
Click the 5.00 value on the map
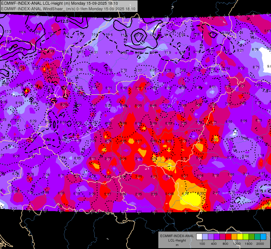point(108,105)
